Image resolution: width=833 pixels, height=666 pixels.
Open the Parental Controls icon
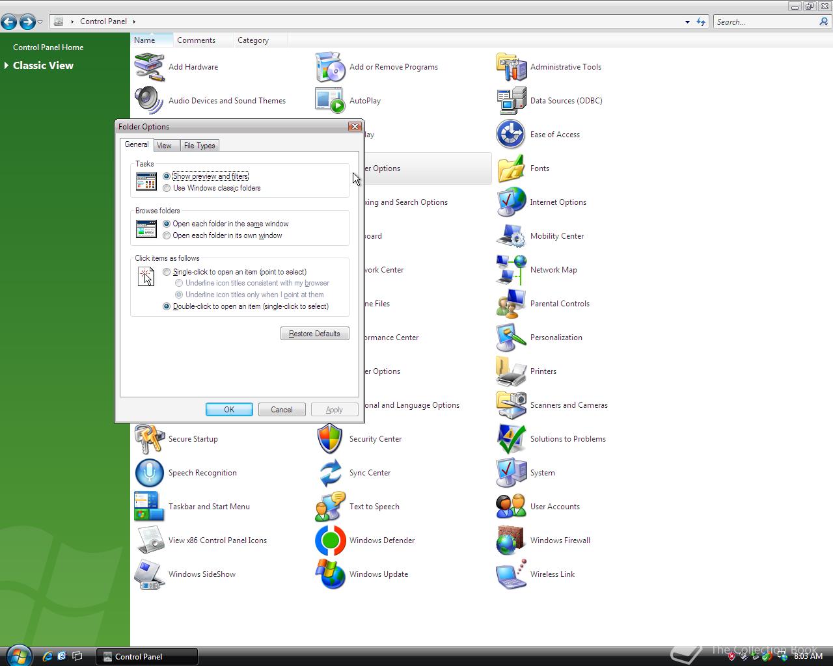pyautogui.click(x=511, y=304)
